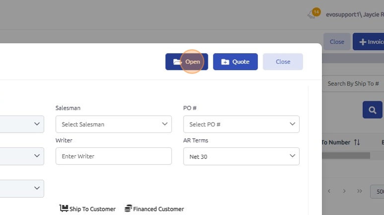This screenshot has height=215, width=384.
Task: Expand the Select PO # dropdown
Action: [241, 124]
